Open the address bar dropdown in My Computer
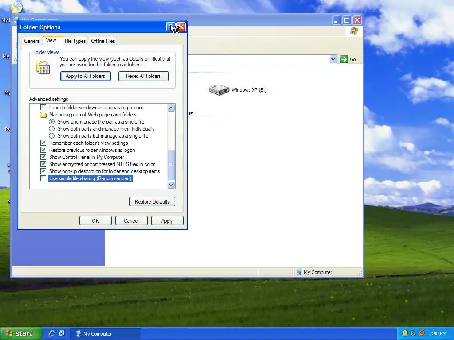Screen dimensions: 454x340 (333, 59)
